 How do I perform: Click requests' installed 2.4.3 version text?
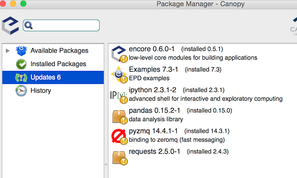(208, 152)
